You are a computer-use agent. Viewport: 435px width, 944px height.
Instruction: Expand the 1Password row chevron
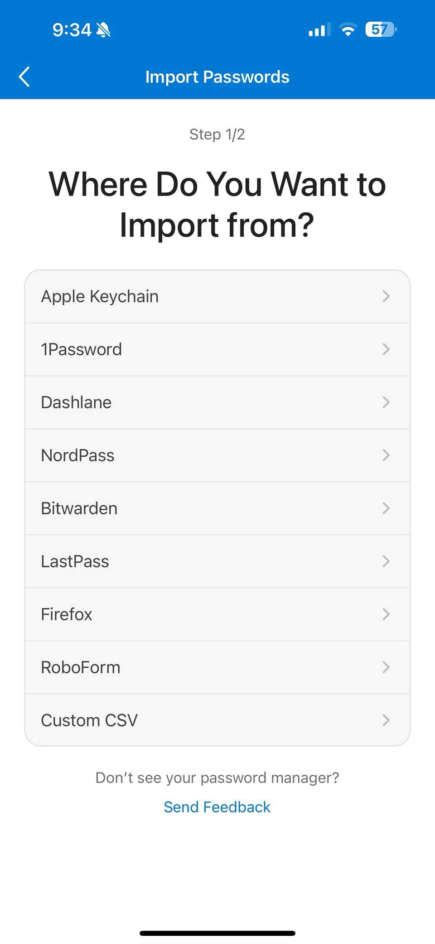click(386, 349)
